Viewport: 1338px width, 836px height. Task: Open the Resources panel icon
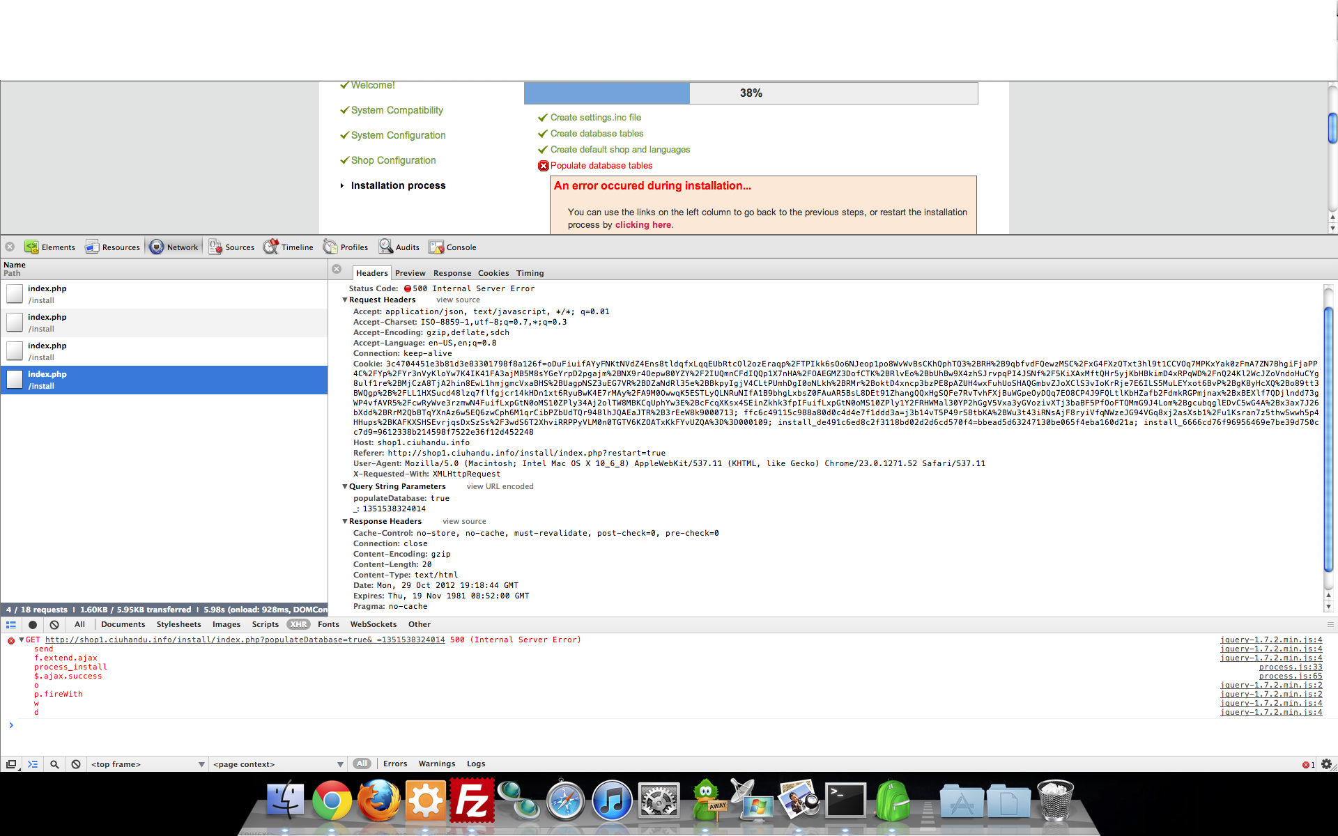coord(92,247)
